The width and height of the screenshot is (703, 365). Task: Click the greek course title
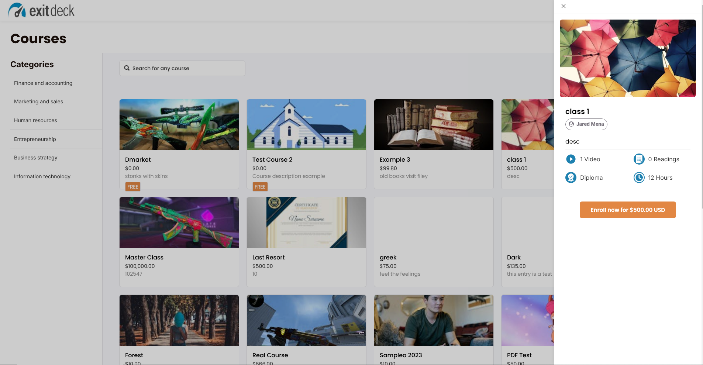(x=388, y=258)
